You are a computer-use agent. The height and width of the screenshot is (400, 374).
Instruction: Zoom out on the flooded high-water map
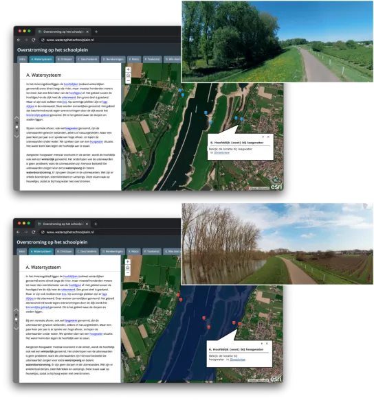click(x=128, y=273)
